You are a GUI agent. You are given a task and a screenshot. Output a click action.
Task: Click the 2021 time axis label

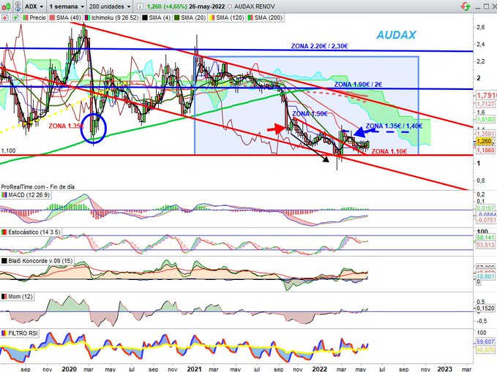[x=194, y=369]
